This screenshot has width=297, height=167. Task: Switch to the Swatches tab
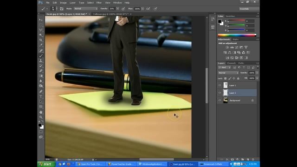(230, 16)
